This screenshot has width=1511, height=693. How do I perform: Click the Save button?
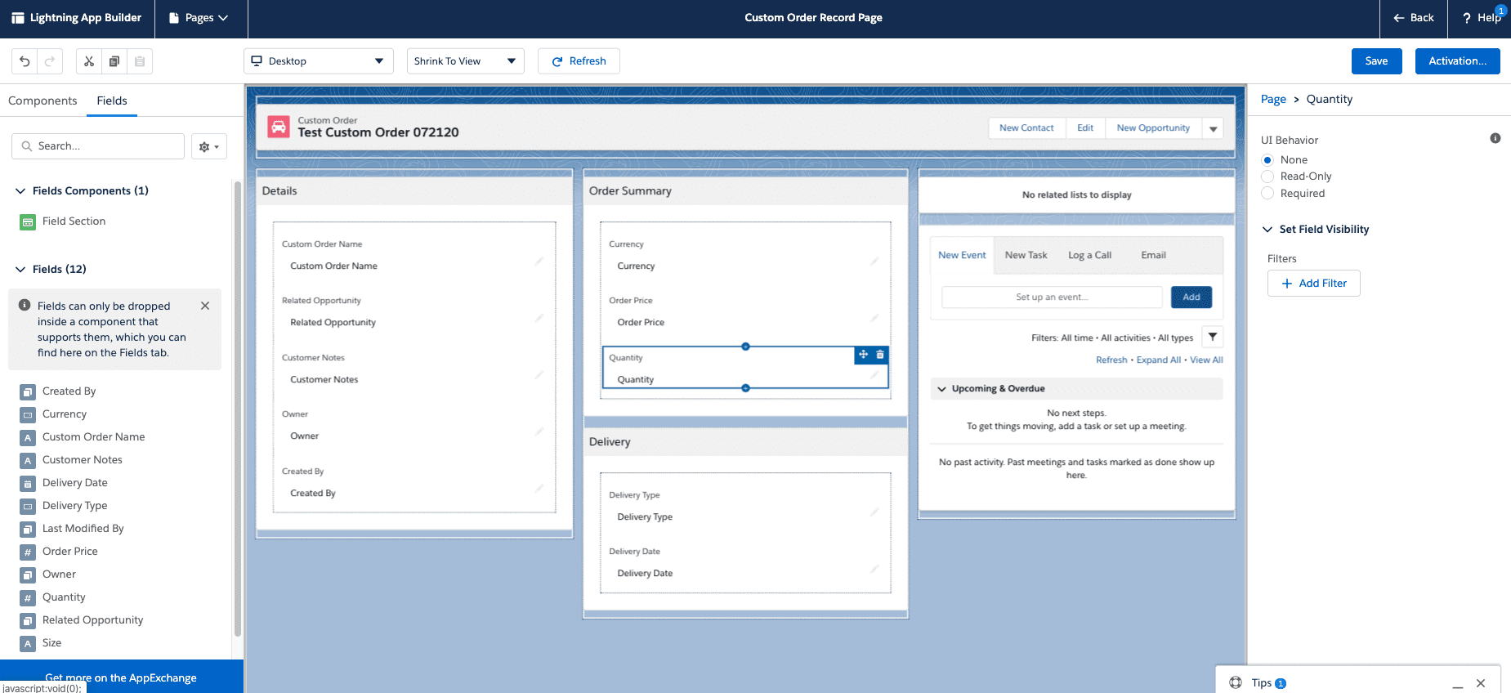click(x=1376, y=61)
